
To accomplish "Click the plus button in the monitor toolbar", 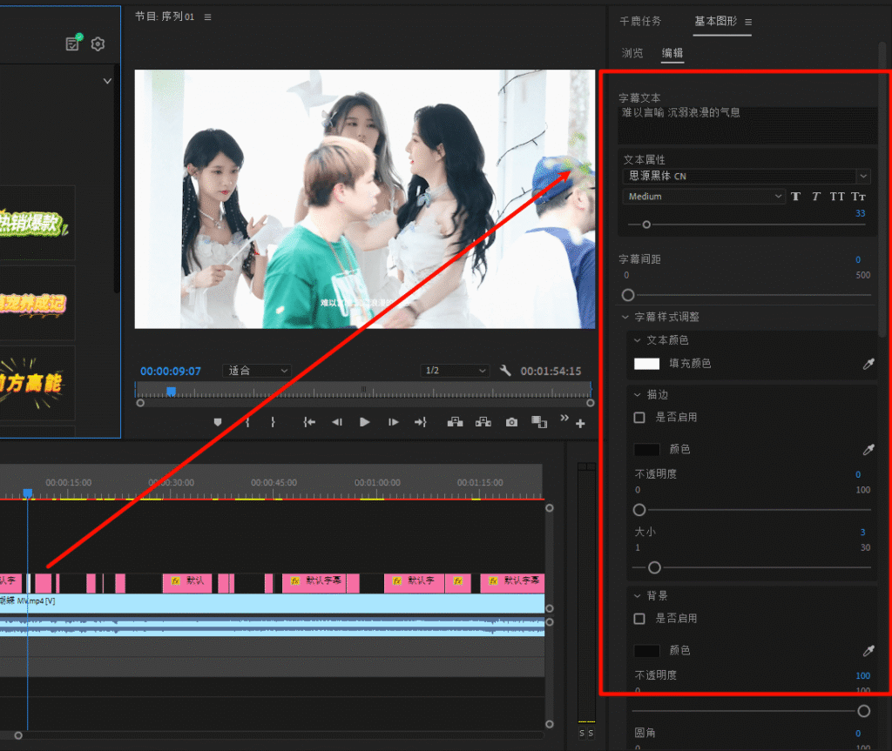I will click(580, 422).
